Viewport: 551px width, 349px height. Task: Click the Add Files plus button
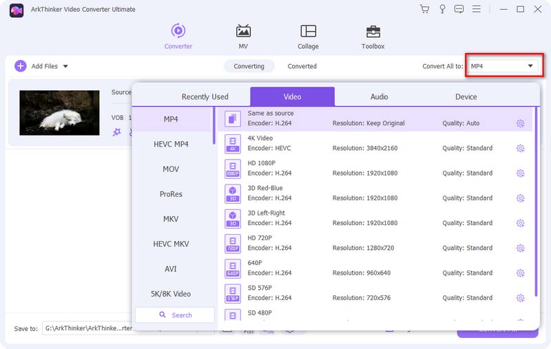coord(21,66)
